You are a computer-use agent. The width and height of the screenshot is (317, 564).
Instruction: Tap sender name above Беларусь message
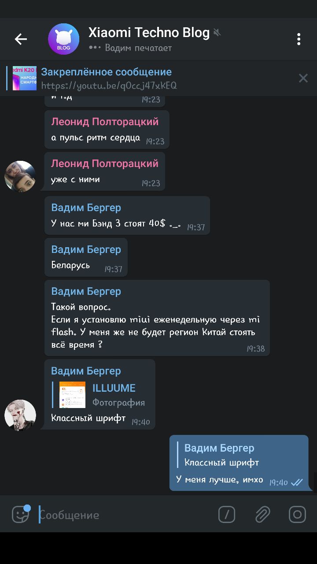click(86, 249)
